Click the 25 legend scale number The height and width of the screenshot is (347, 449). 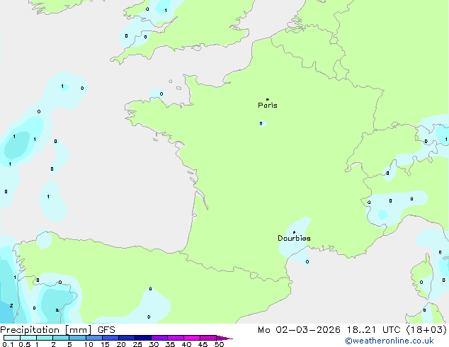137,344
